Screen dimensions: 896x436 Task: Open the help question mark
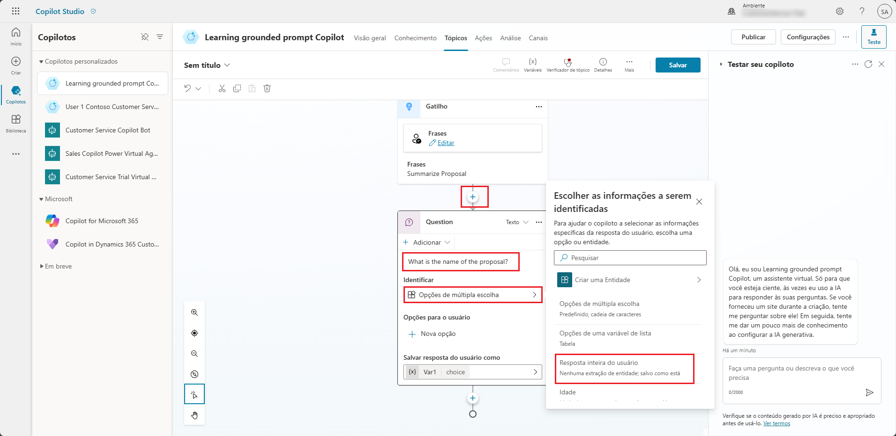[862, 11]
